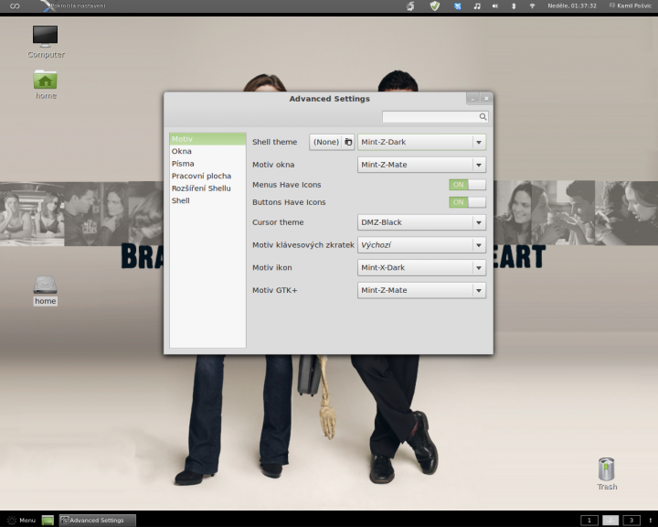This screenshot has width=658, height=527.
Task: Open the Trash icon on desktop
Action: click(x=607, y=469)
